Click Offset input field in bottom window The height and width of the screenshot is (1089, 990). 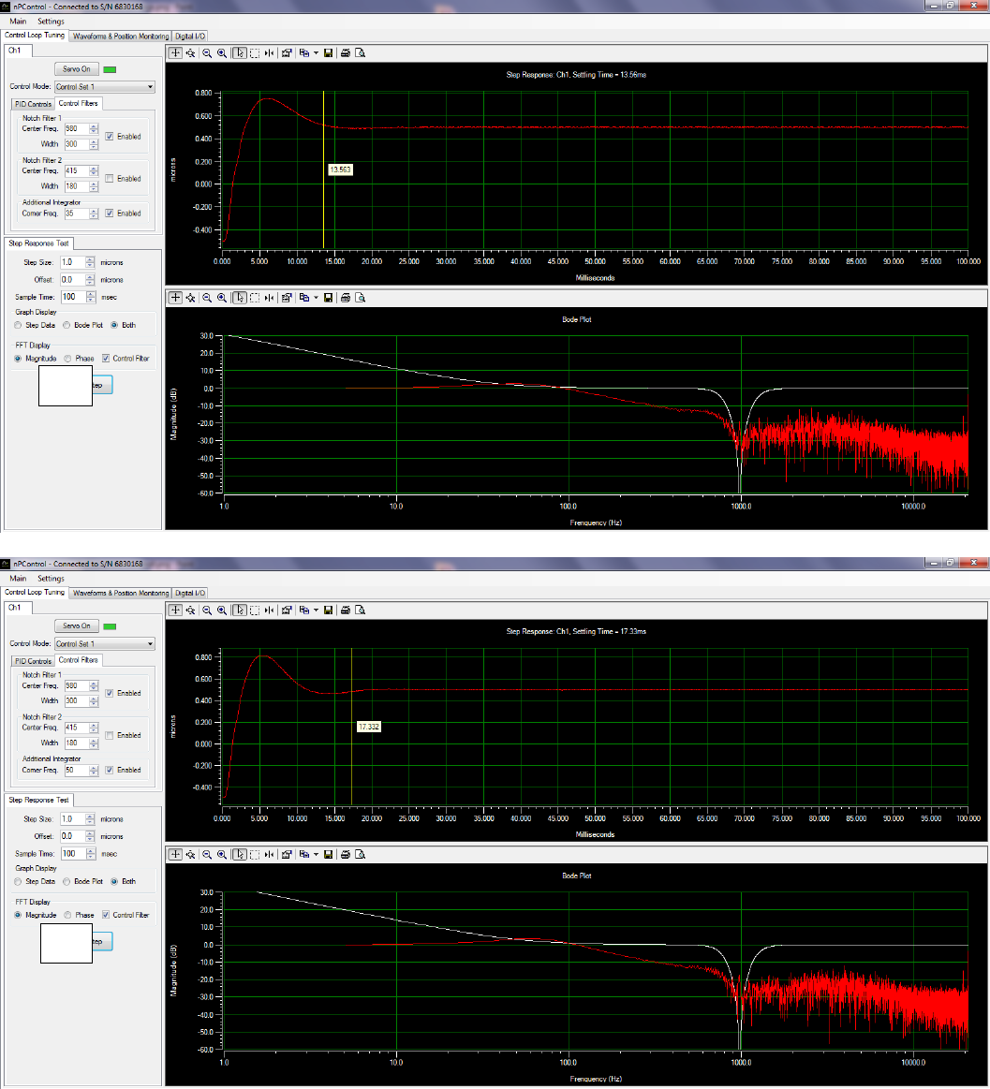[72, 836]
